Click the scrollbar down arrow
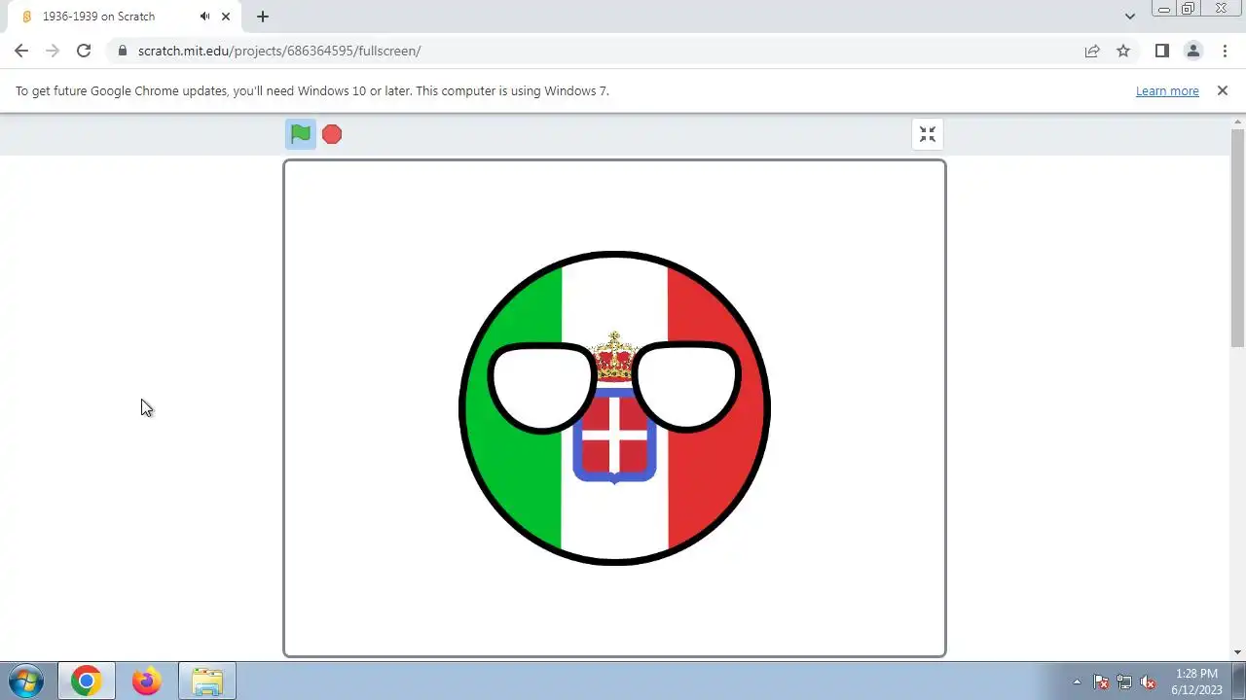Viewport: 1246px width, 700px height. (x=1238, y=652)
